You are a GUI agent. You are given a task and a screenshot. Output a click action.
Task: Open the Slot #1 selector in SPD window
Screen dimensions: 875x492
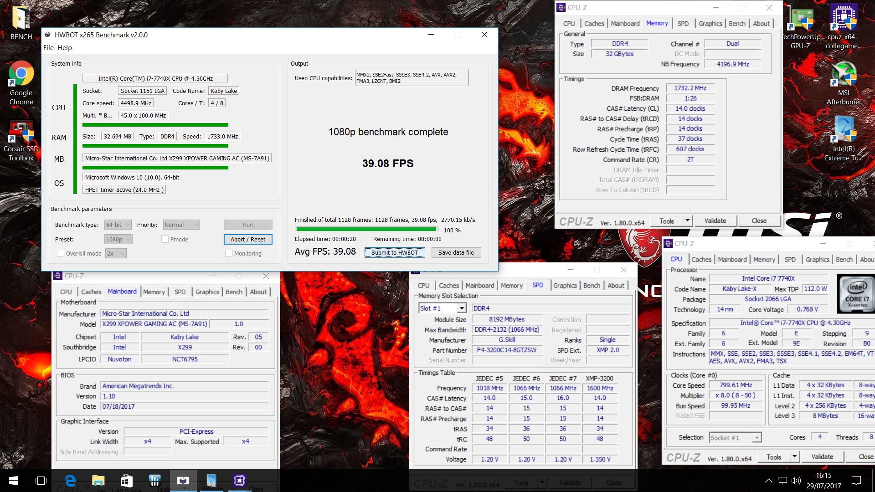point(443,308)
